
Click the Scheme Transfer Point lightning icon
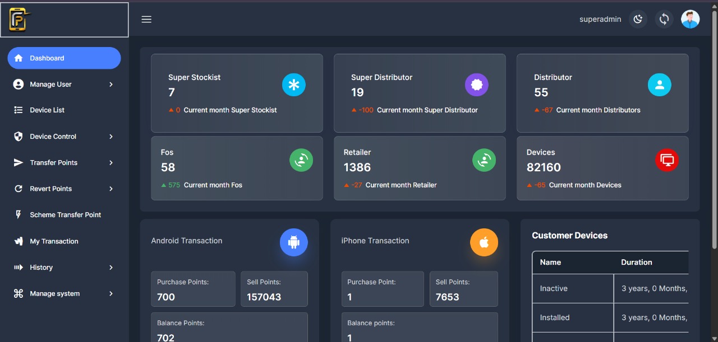[x=19, y=215]
